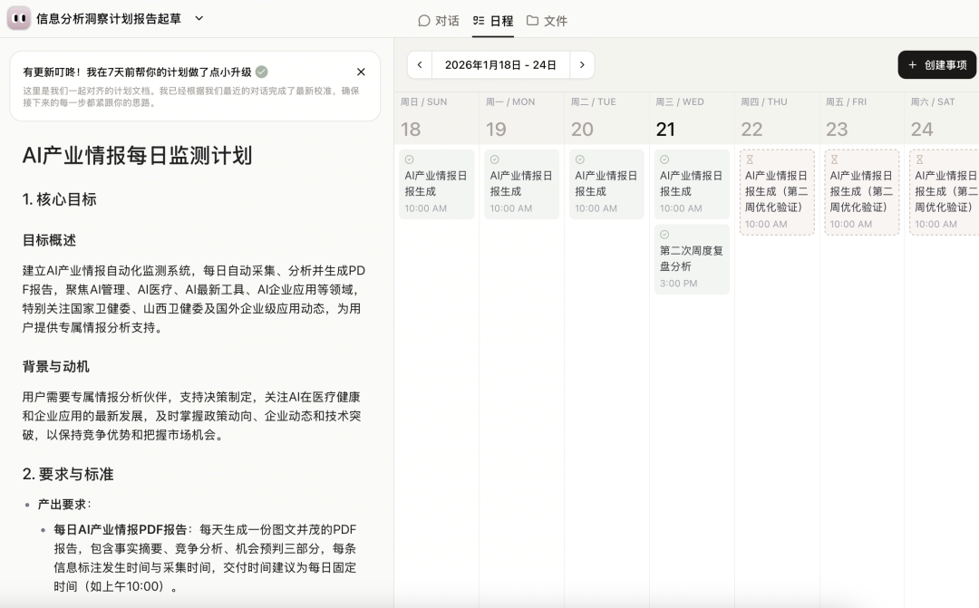Click the 背景与动机 subheading
The height and width of the screenshot is (608, 979).
pyautogui.click(x=55, y=366)
